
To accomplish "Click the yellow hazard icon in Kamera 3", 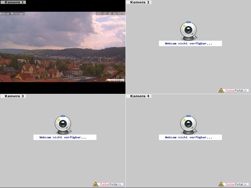I will (x=96, y=184).
